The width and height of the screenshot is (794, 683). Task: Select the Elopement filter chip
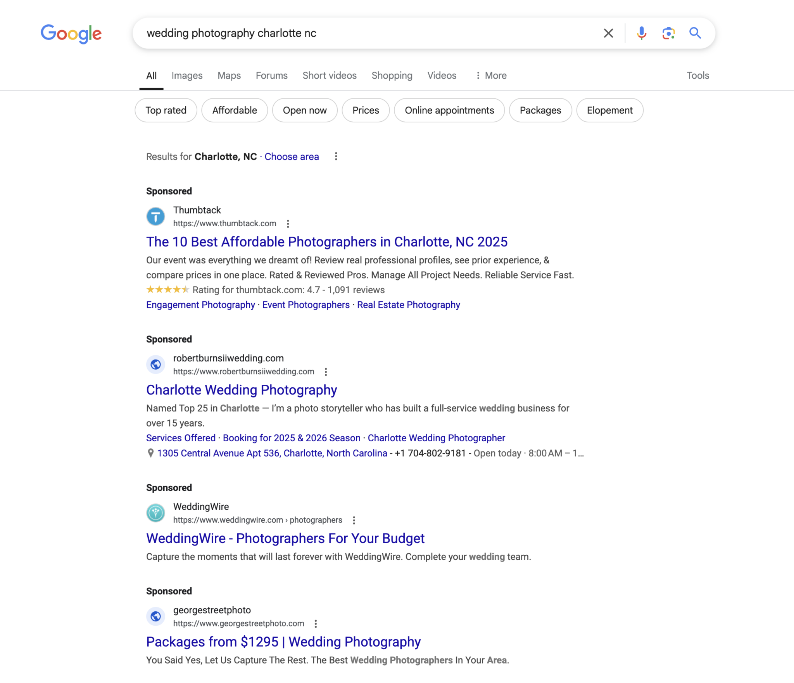click(x=609, y=110)
